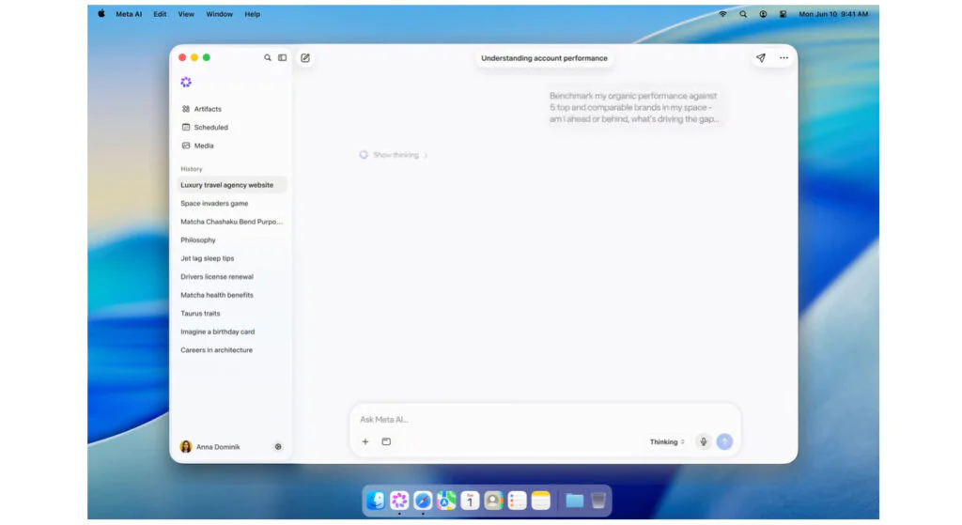The image size is (962, 525).
Task: Click the user account menu bar icon
Action: tap(763, 14)
